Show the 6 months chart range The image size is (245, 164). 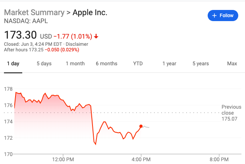pos(106,64)
